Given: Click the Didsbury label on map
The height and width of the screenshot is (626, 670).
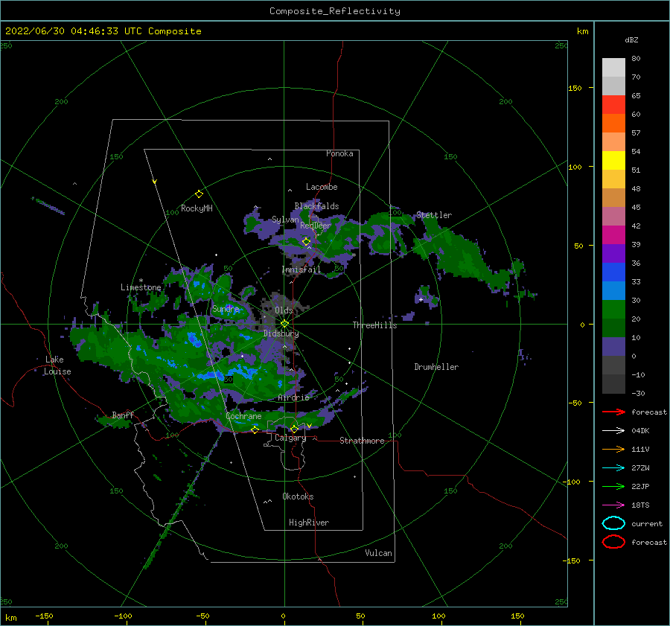Looking at the screenshot, I should pyautogui.click(x=281, y=333).
